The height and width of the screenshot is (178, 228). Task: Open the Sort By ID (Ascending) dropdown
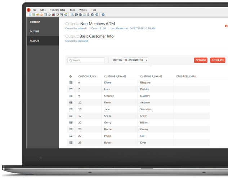136,60
